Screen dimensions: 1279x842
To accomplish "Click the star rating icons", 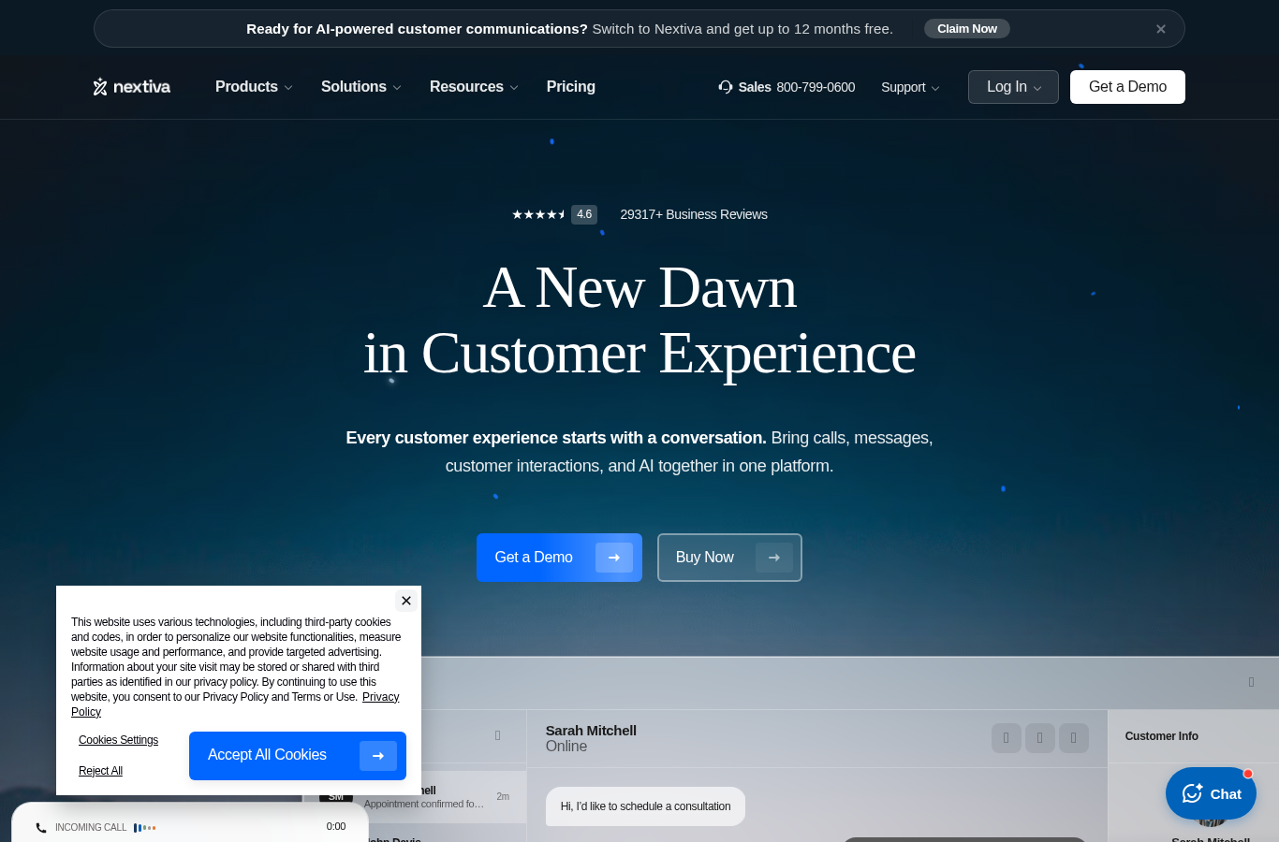I will [538, 214].
